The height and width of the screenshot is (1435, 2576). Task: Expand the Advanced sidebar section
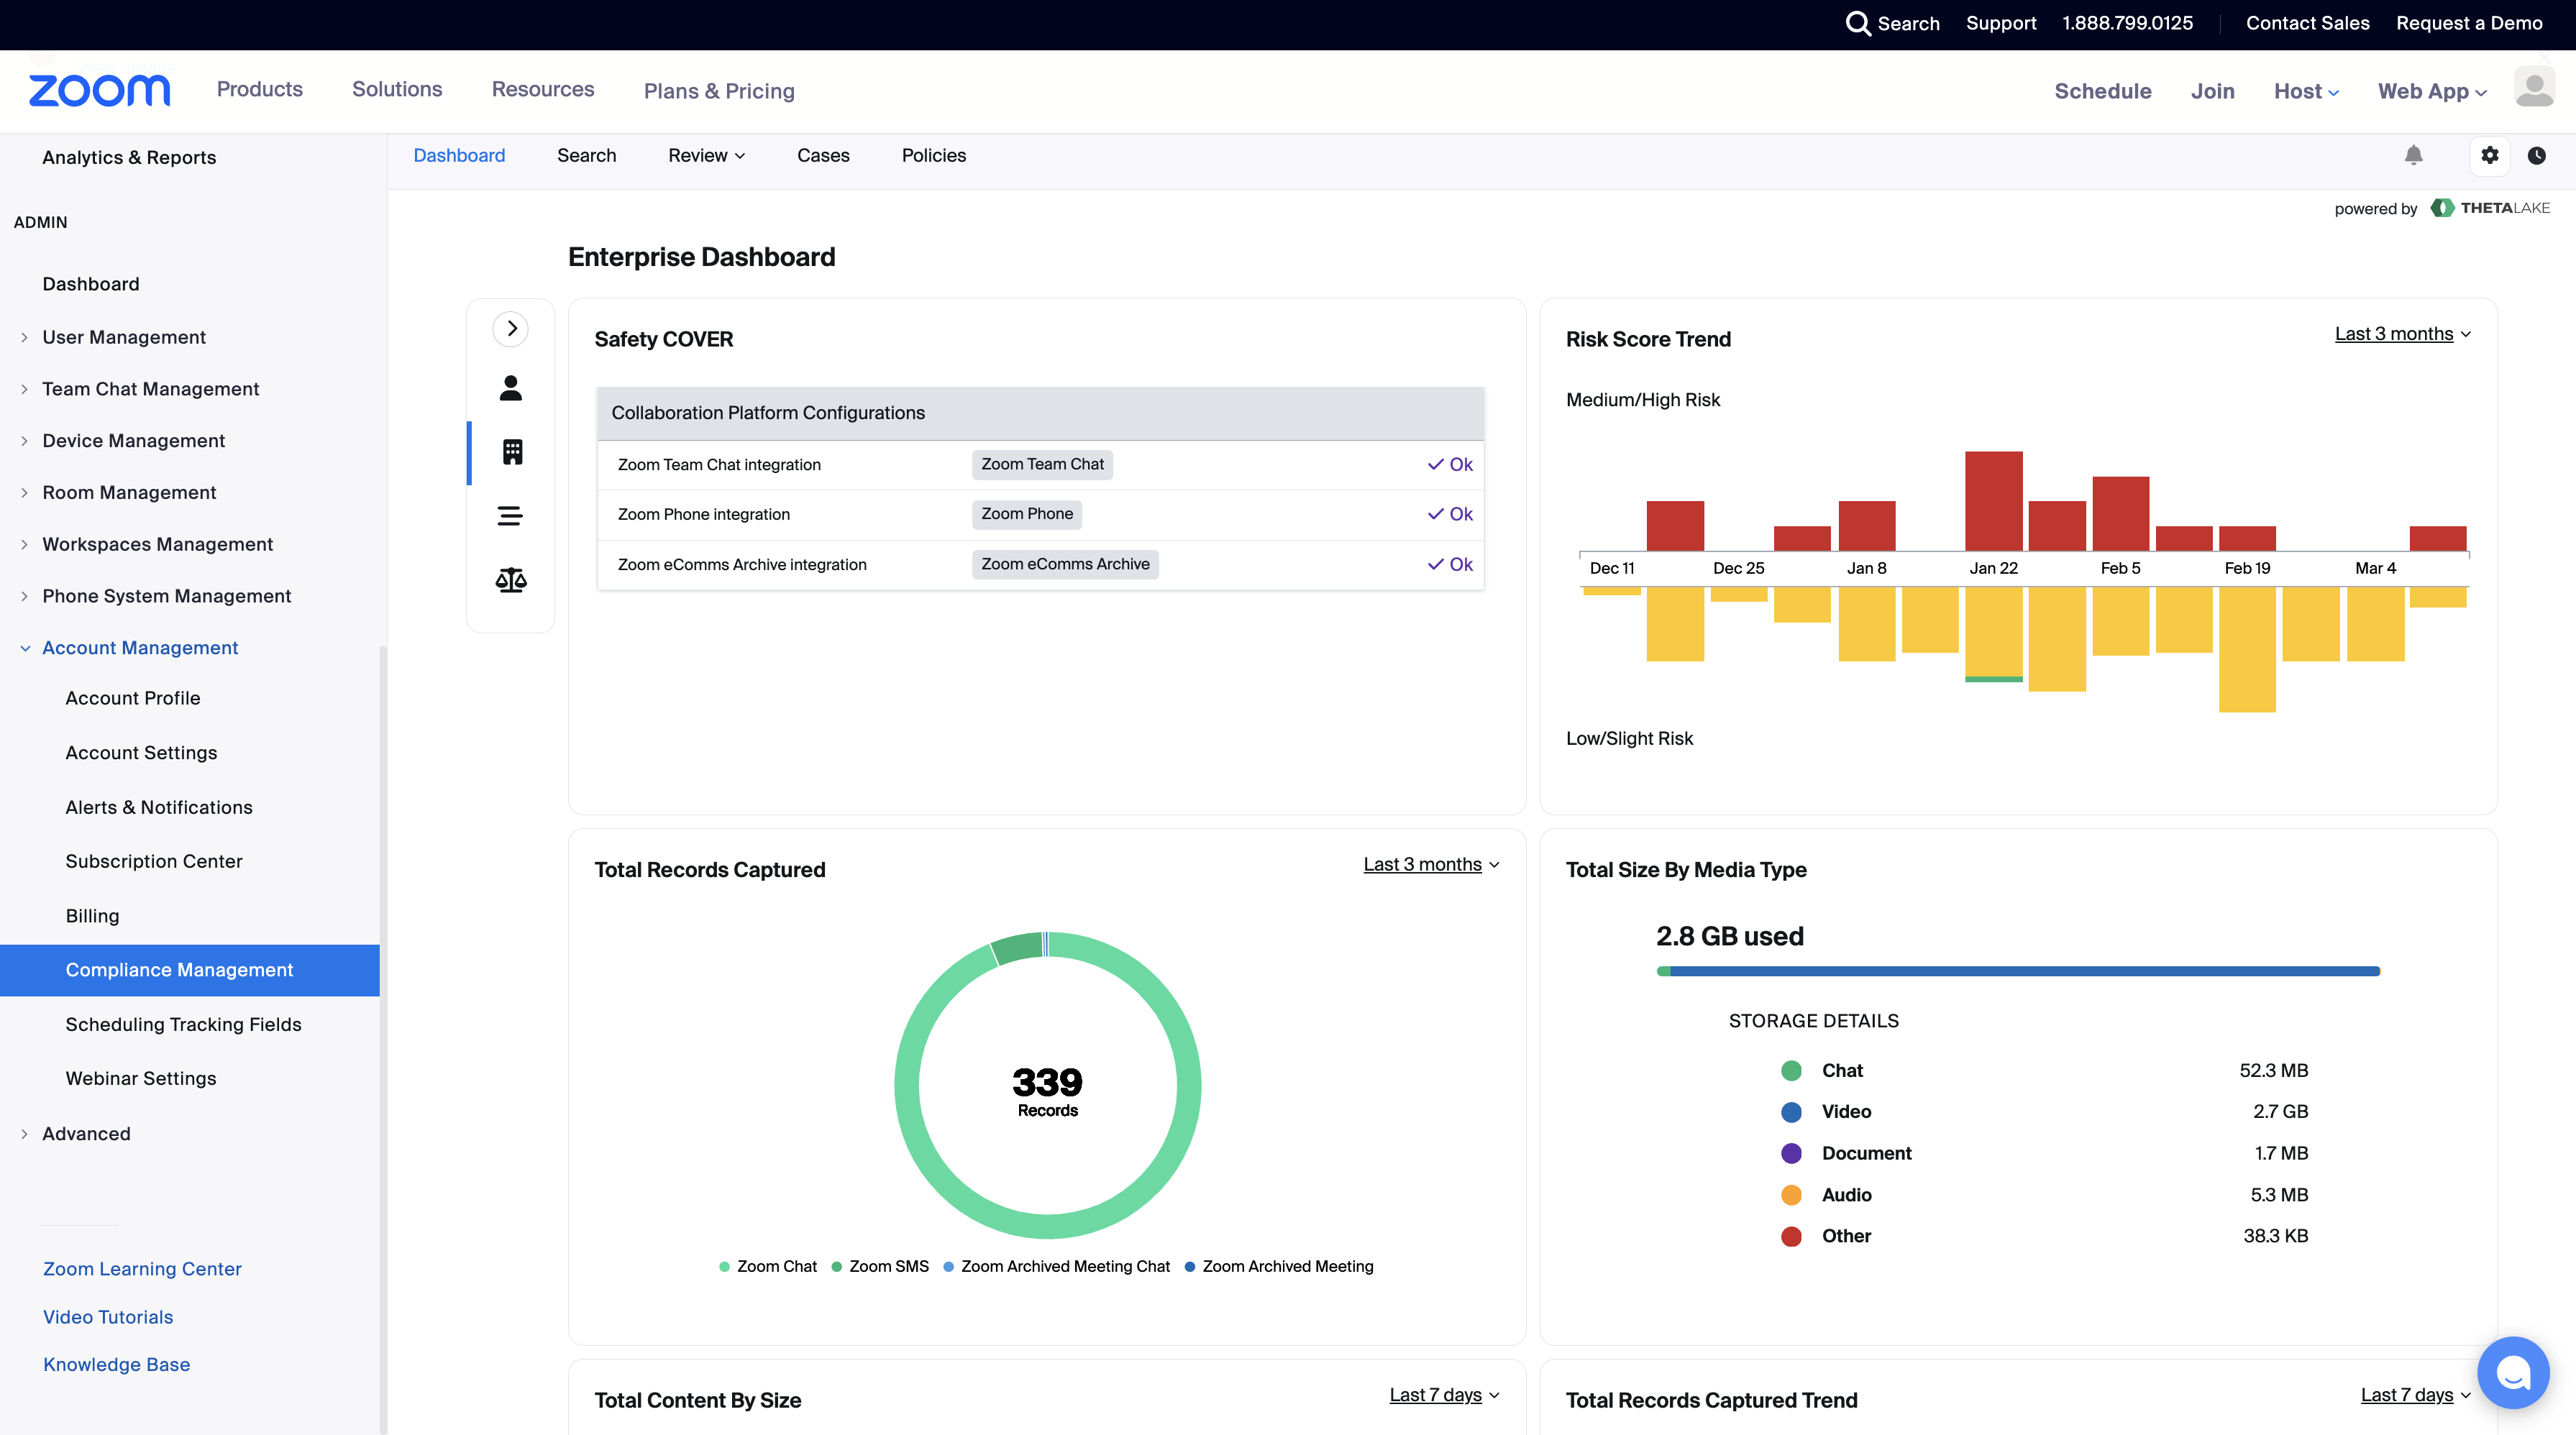(x=86, y=1133)
